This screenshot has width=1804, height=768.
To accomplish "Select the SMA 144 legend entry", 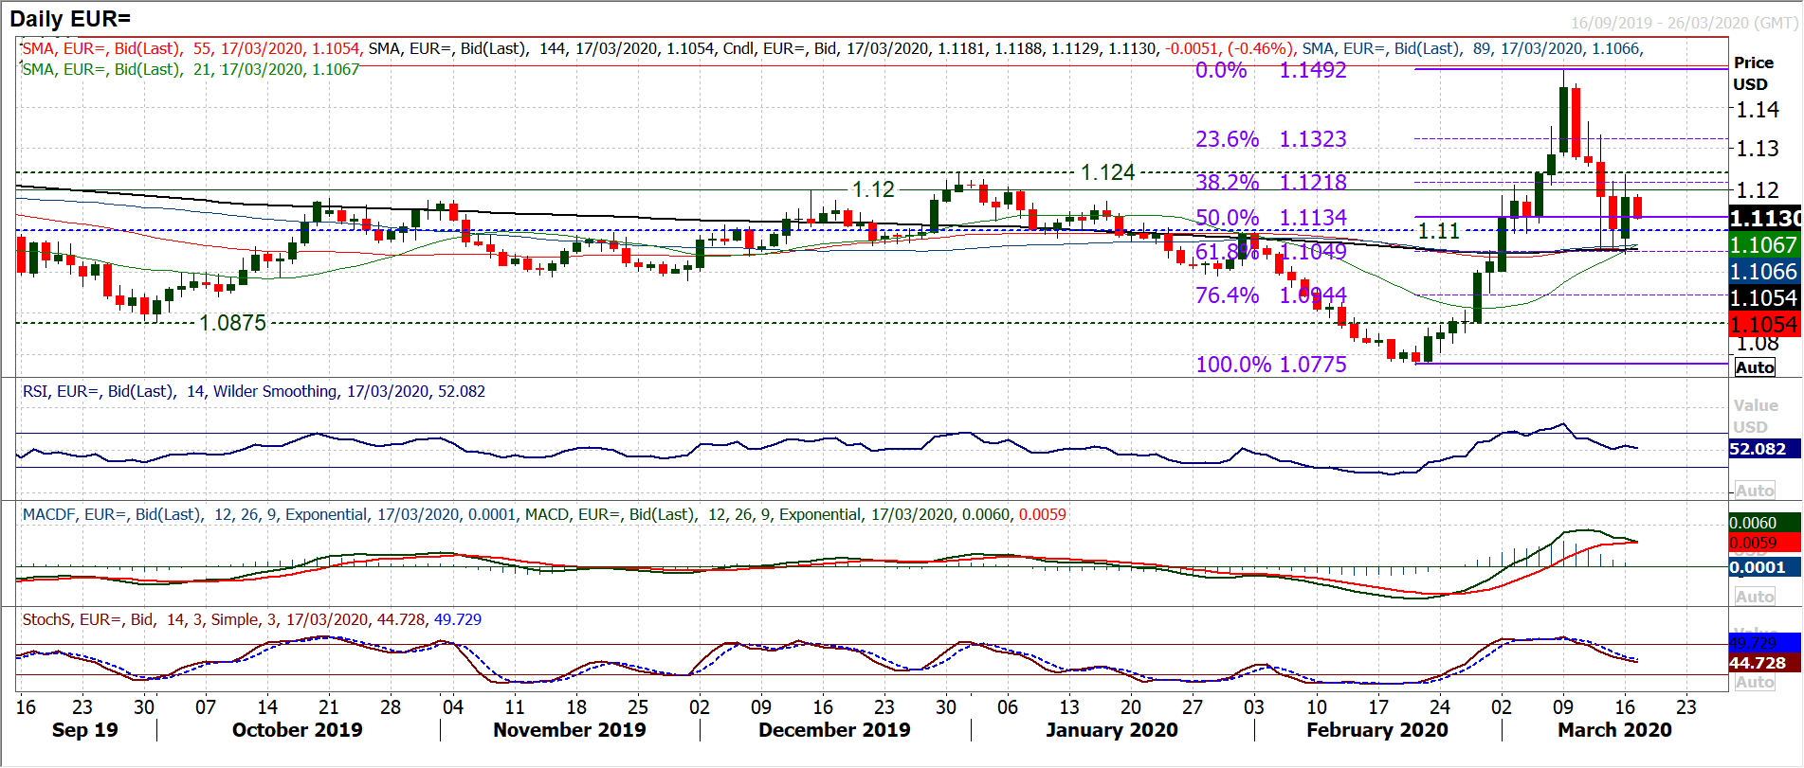I will (541, 48).
